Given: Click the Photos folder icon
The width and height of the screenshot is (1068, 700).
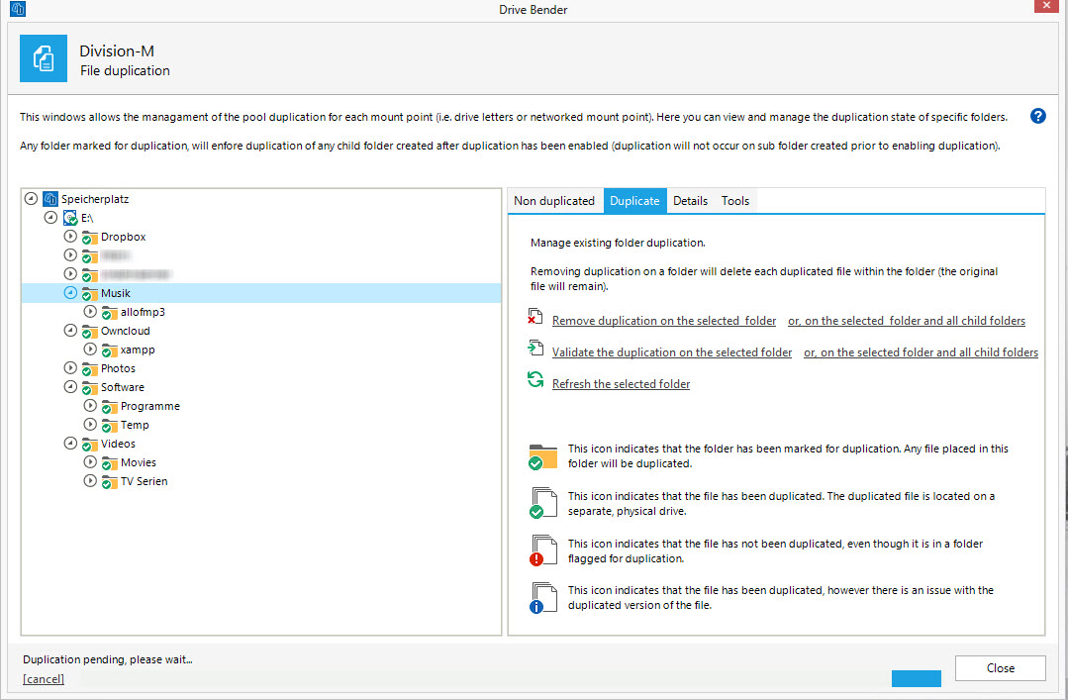Looking at the screenshot, I should coord(90,368).
